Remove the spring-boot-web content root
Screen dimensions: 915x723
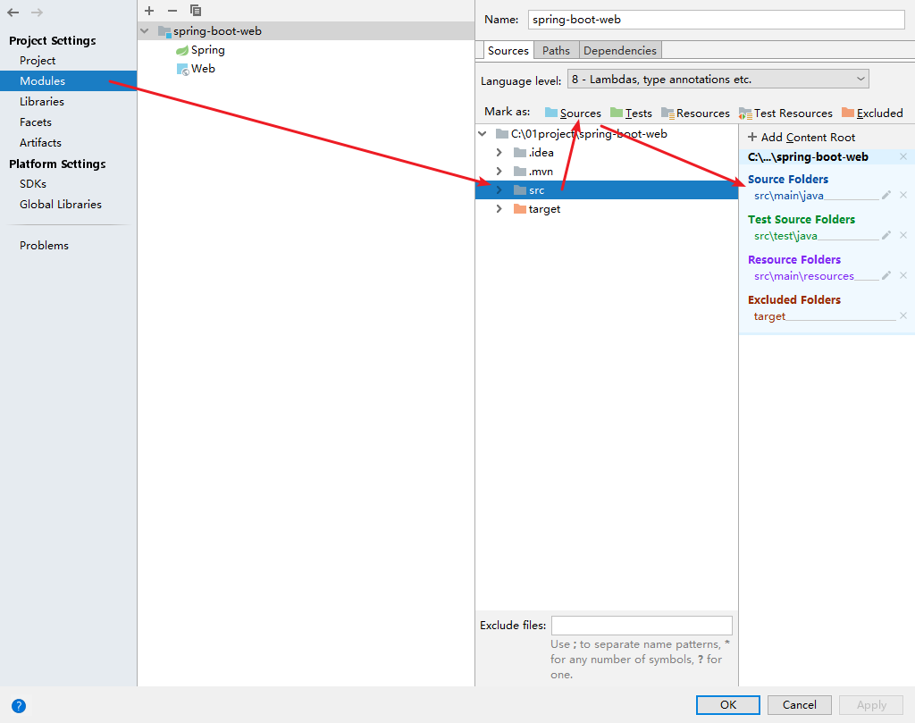point(903,156)
